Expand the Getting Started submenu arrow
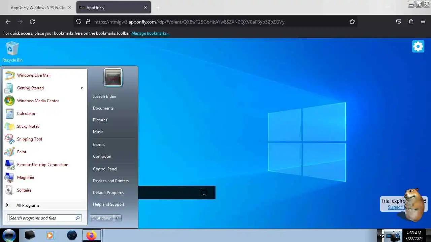 [82, 88]
